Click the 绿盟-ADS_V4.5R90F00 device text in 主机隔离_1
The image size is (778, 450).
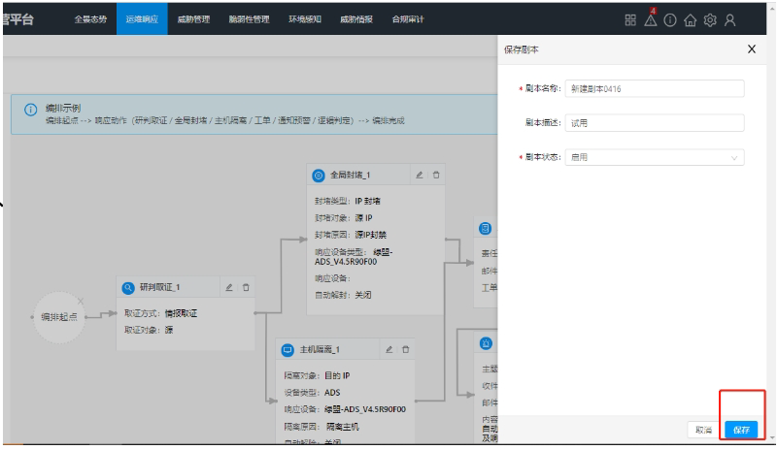click(365, 409)
